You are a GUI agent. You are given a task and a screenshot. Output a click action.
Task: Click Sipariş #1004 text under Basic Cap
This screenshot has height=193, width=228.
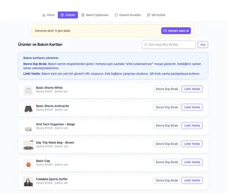[x=44, y=165]
